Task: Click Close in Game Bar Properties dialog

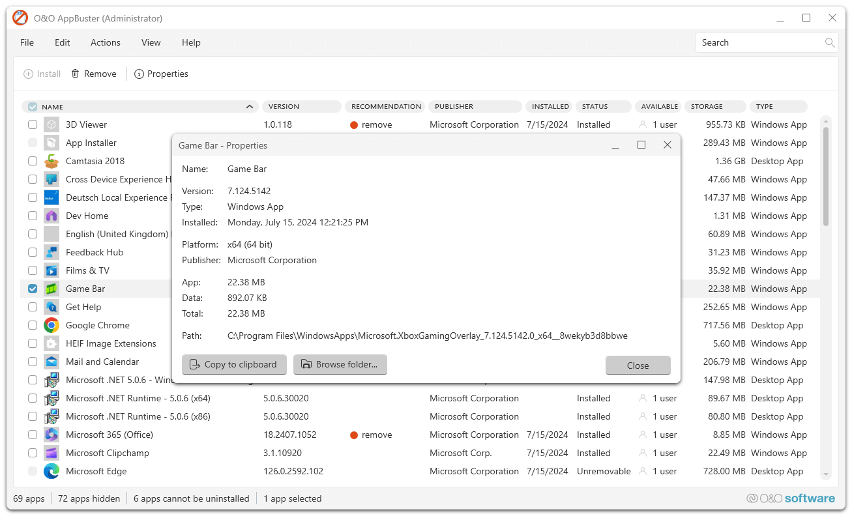Action: pyautogui.click(x=638, y=365)
